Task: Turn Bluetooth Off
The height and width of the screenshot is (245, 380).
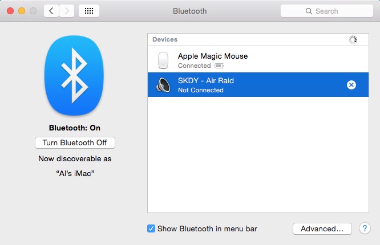Action: point(75,142)
